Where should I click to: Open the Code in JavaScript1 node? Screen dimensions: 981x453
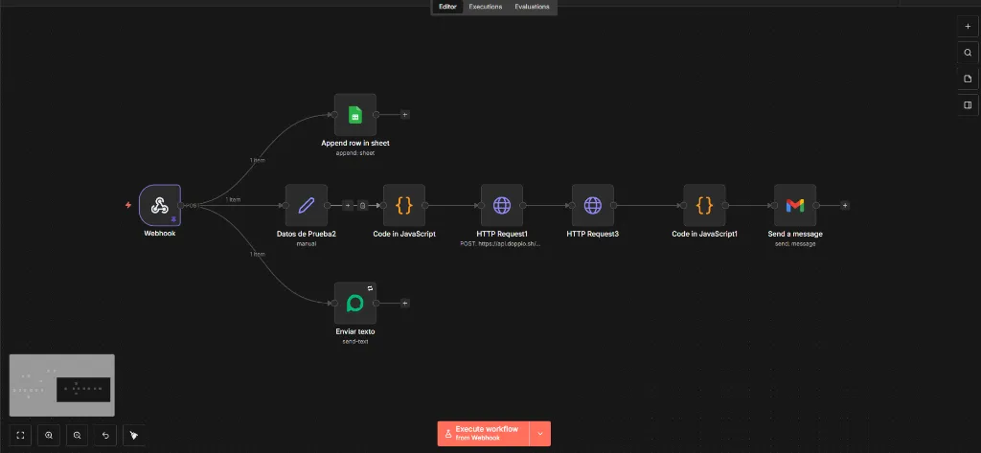(704, 205)
